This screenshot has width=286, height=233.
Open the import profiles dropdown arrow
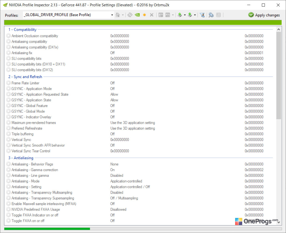[x=195, y=15]
